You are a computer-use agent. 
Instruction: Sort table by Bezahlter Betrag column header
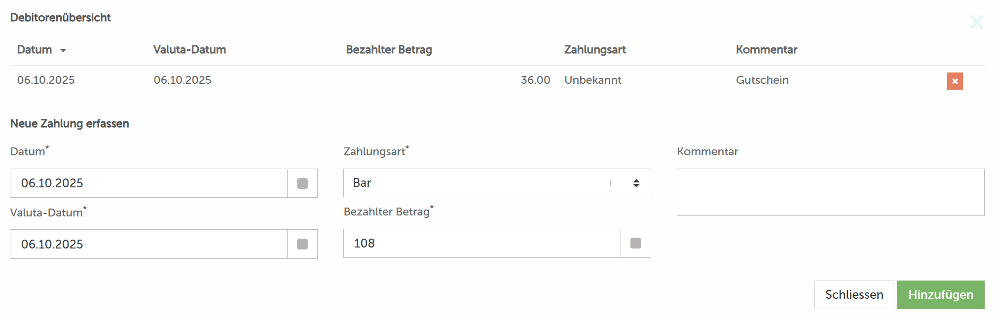(389, 50)
